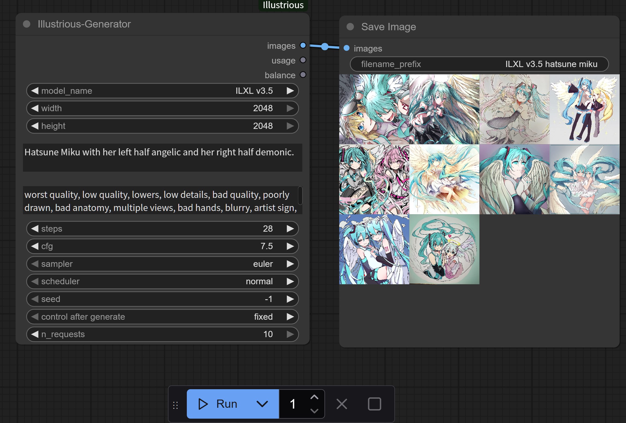The height and width of the screenshot is (423, 626).
Task: Collapse the Illustrious-Generator node
Action: [x=26, y=24]
